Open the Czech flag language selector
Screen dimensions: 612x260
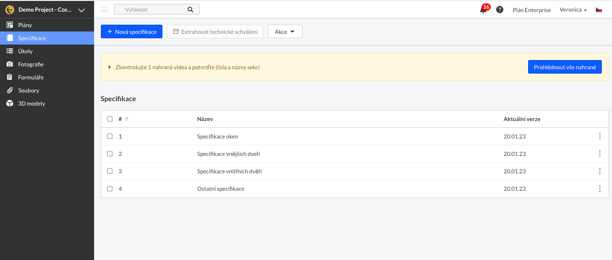pos(599,10)
